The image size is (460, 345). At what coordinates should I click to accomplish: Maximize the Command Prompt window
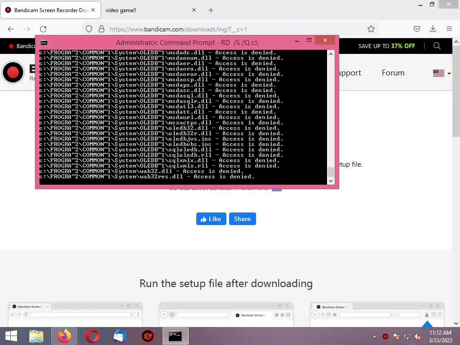[x=309, y=40]
